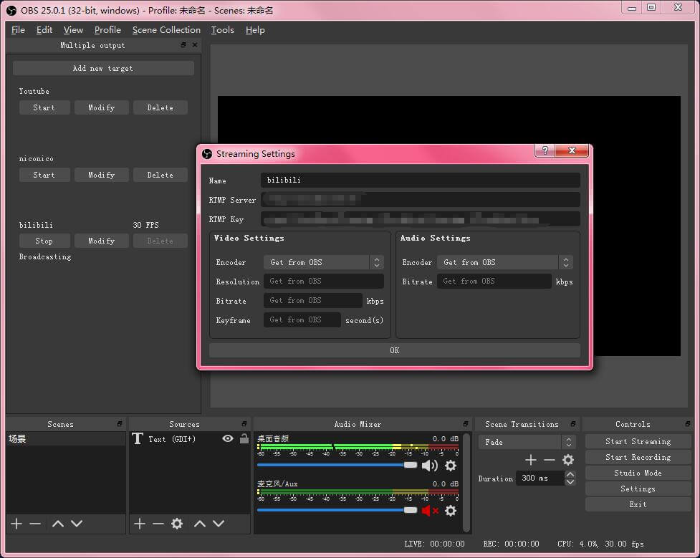Open the Tools menu
The height and width of the screenshot is (558, 700).
pos(222,29)
